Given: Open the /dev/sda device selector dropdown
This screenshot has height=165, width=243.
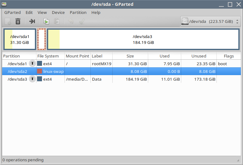Looking at the screenshot, I should (x=210, y=22).
